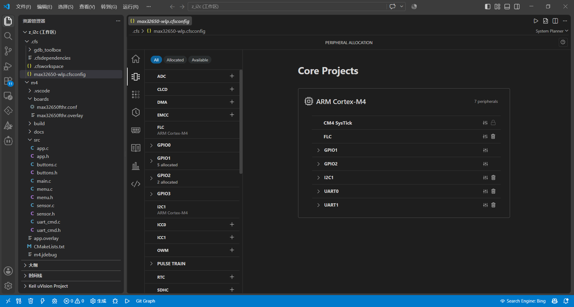Filter peripherals by Available
The width and height of the screenshot is (574, 307).
200,60
